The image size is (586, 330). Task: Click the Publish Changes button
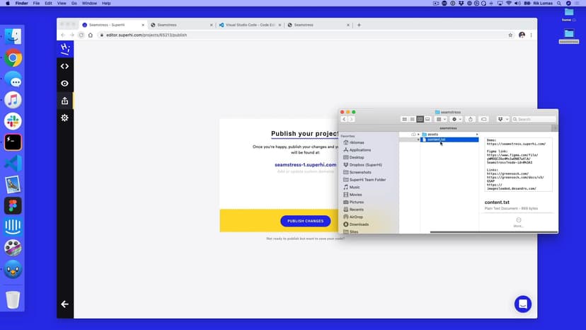pos(305,221)
